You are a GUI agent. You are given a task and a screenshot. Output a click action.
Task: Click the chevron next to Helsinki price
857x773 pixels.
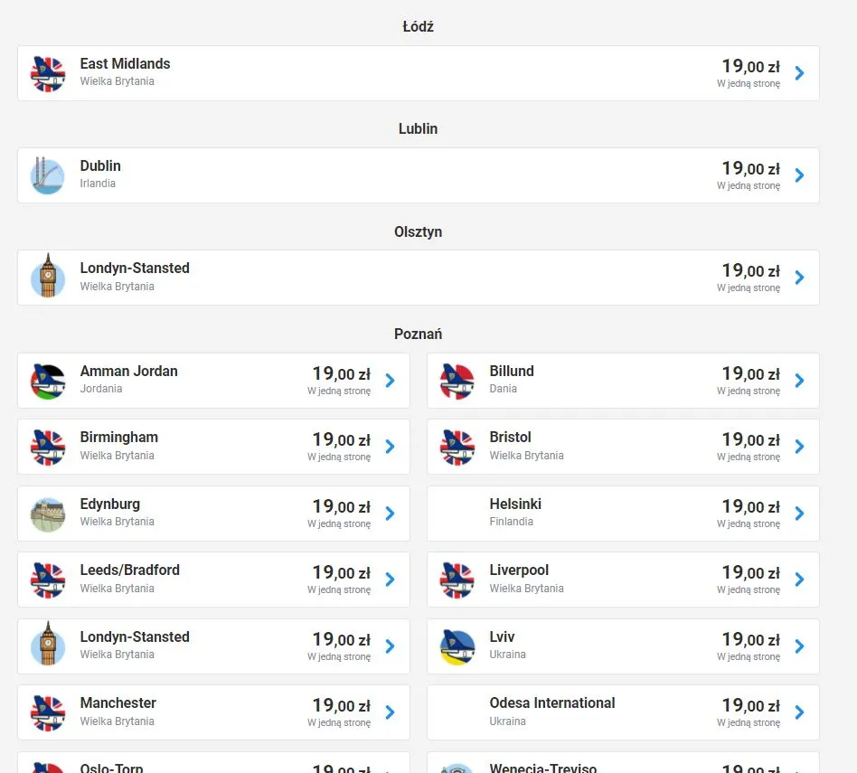coord(799,514)
